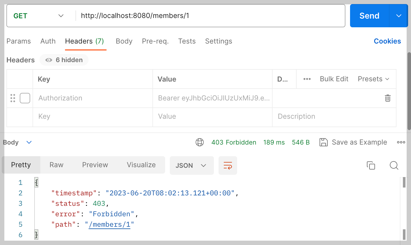Open the GET method dropdown

coord(39,16)
